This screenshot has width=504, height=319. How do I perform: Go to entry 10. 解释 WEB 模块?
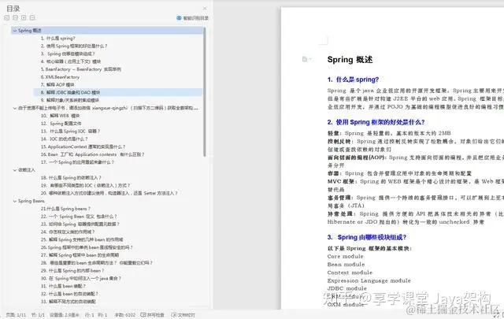pos(60,116)
